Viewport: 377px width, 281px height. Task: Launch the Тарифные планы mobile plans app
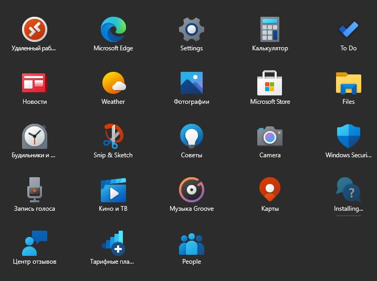click(113, 243)
